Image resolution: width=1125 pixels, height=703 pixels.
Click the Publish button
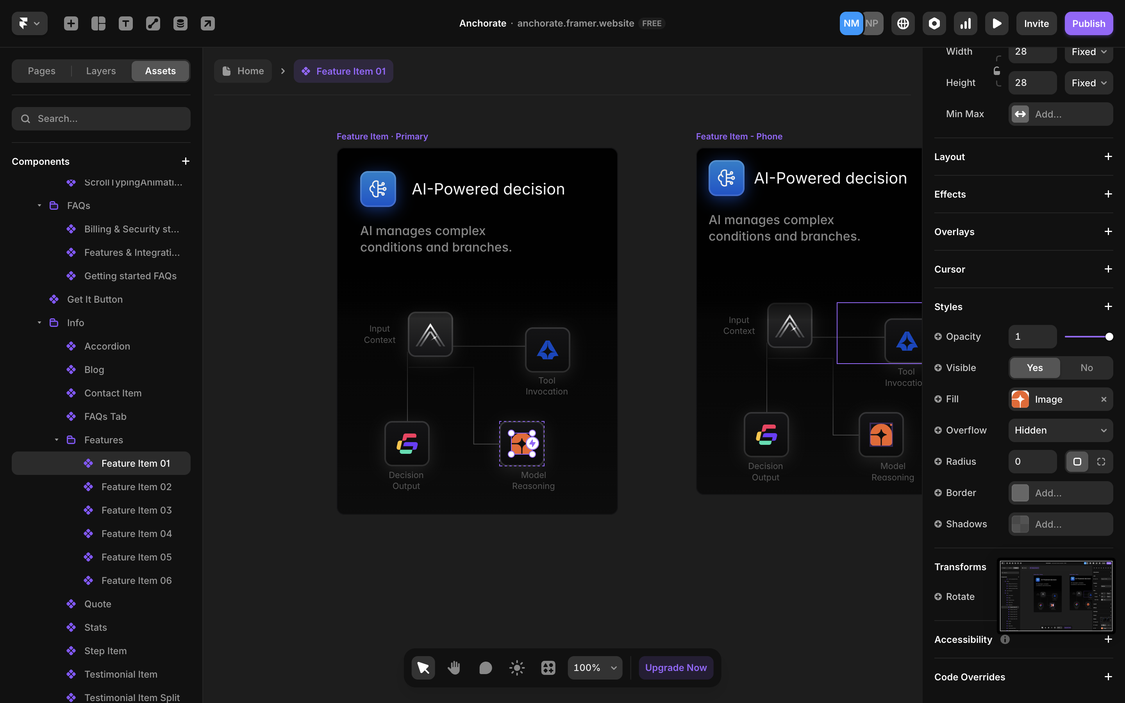1088,23
